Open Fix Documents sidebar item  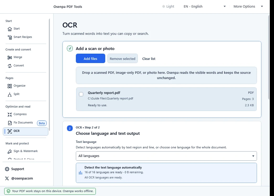coord(25,123)
